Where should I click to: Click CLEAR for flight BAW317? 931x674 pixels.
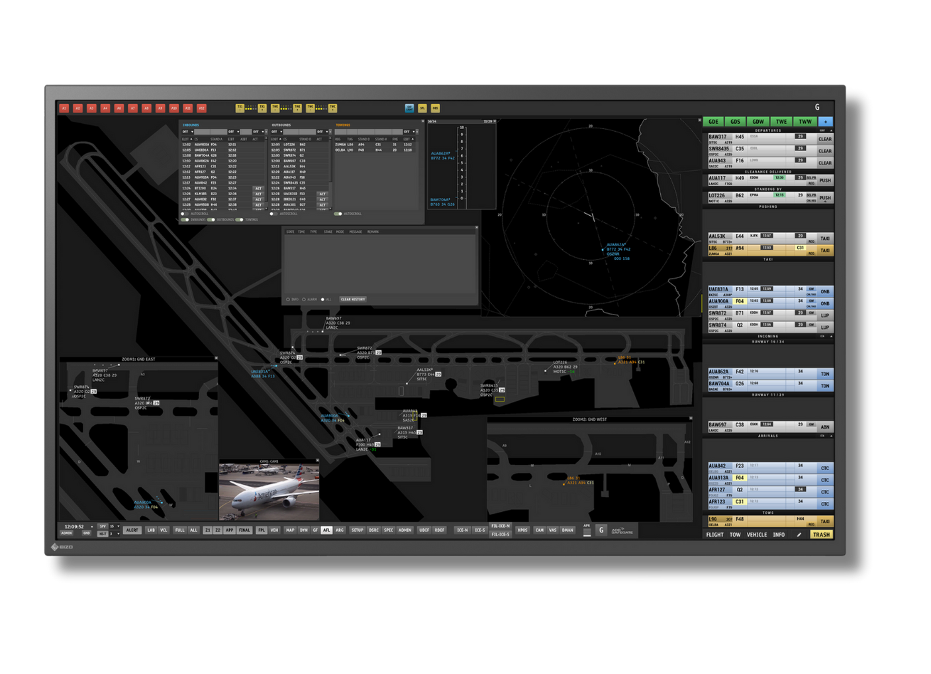pos(824,139)
